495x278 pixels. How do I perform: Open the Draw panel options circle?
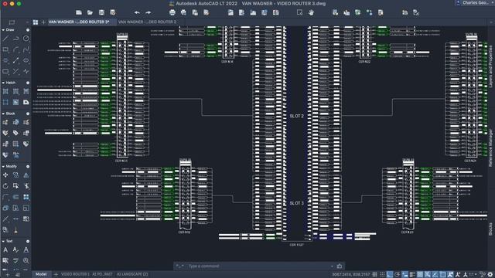pos(28,30)
